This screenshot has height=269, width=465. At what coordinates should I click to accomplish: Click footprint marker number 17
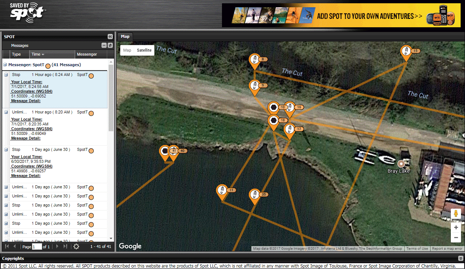(x=289, y=131)
